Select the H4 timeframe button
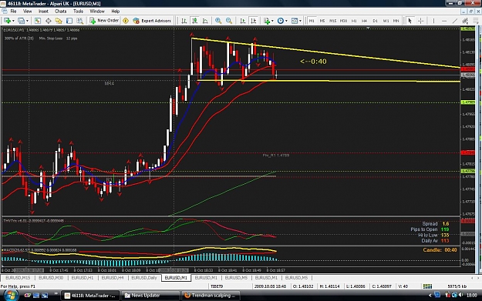482x301 pixels. pos(364,21)
